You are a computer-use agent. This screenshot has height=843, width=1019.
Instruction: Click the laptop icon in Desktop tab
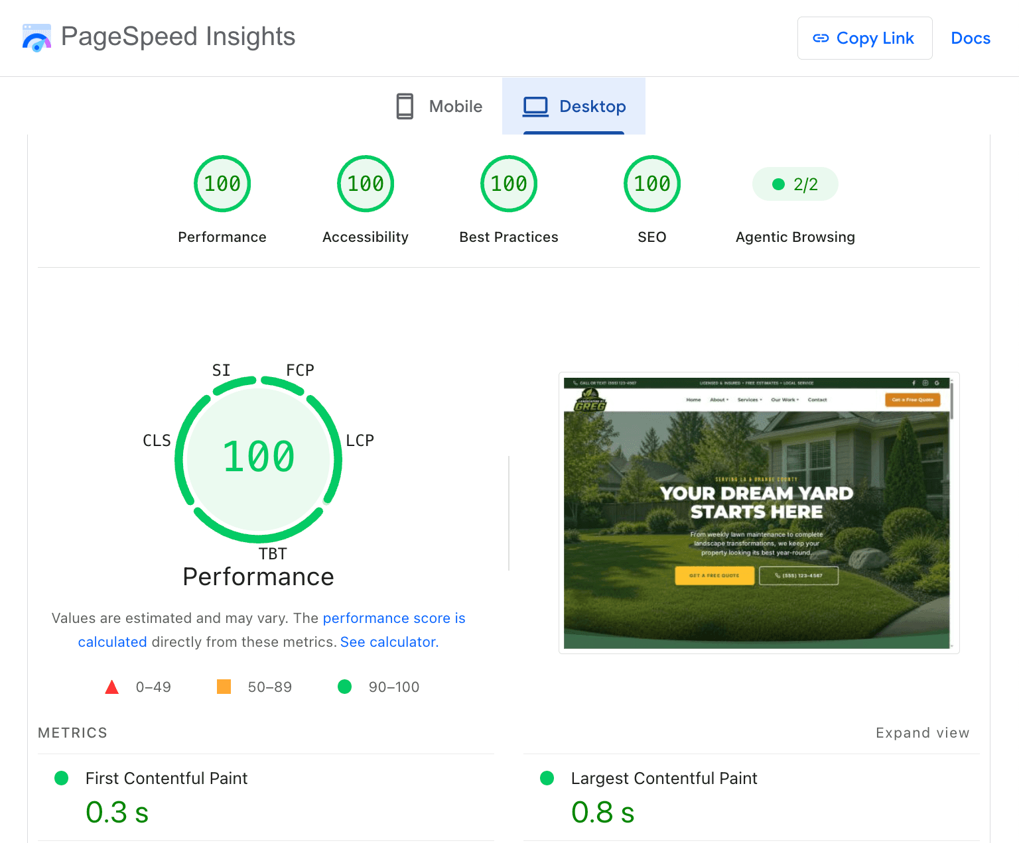point(535,107)
